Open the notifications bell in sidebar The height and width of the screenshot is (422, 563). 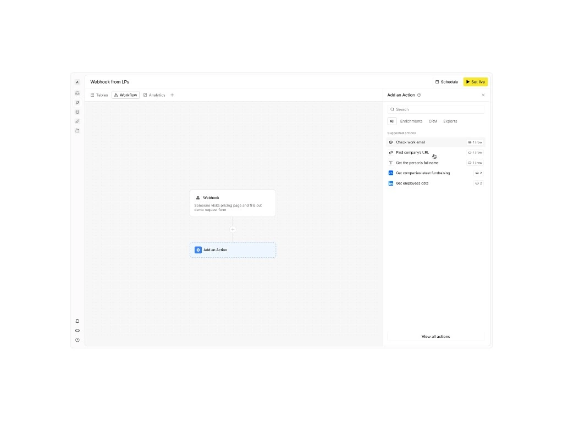click(x=77, y=321)
